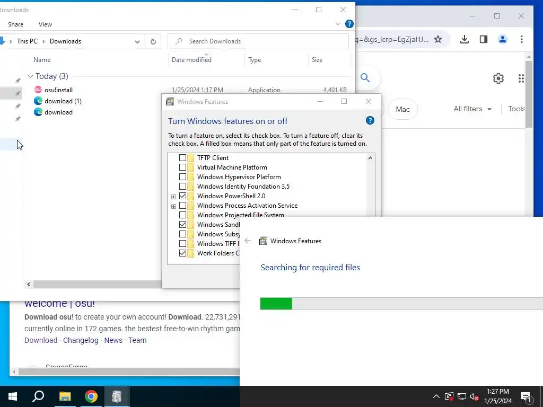The width and height of the screenshot is (543, 407).
Task: Enable TFTP Client checkbox
Action: (182, 157)
